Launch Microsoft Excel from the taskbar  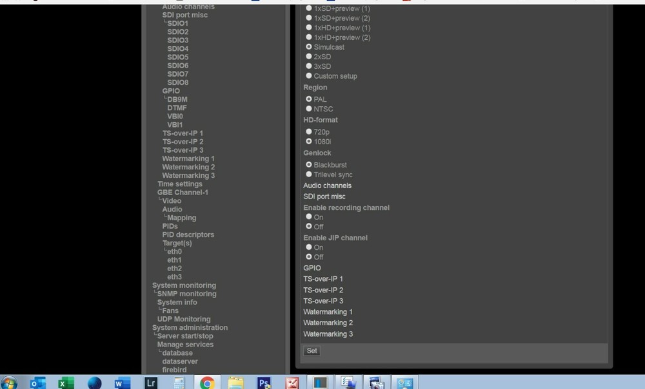pos(67,383)
